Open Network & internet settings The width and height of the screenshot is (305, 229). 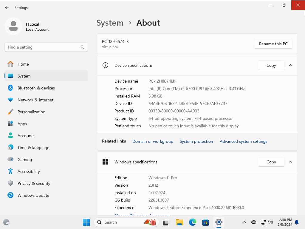[46, 100]
